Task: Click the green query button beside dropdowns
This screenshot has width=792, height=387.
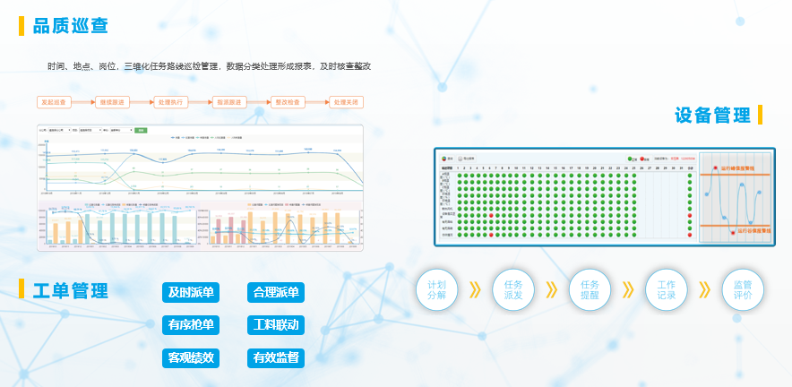Action: click(x=139, y=130)
